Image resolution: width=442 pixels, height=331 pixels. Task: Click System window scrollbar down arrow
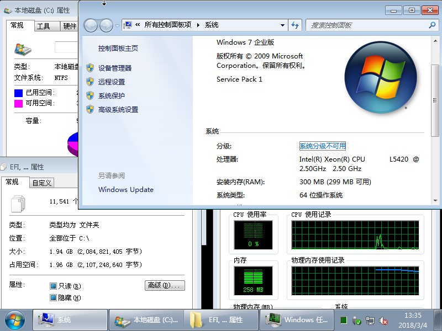[x=435, y=201]
